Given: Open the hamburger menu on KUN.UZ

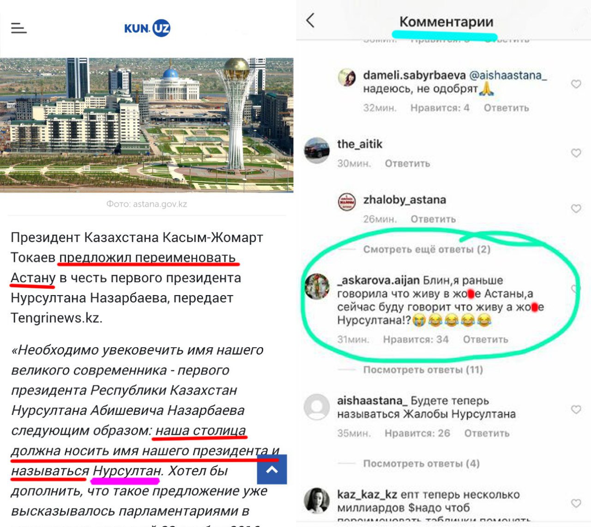Looking at the screenshot, I should [x=19, y=28].
